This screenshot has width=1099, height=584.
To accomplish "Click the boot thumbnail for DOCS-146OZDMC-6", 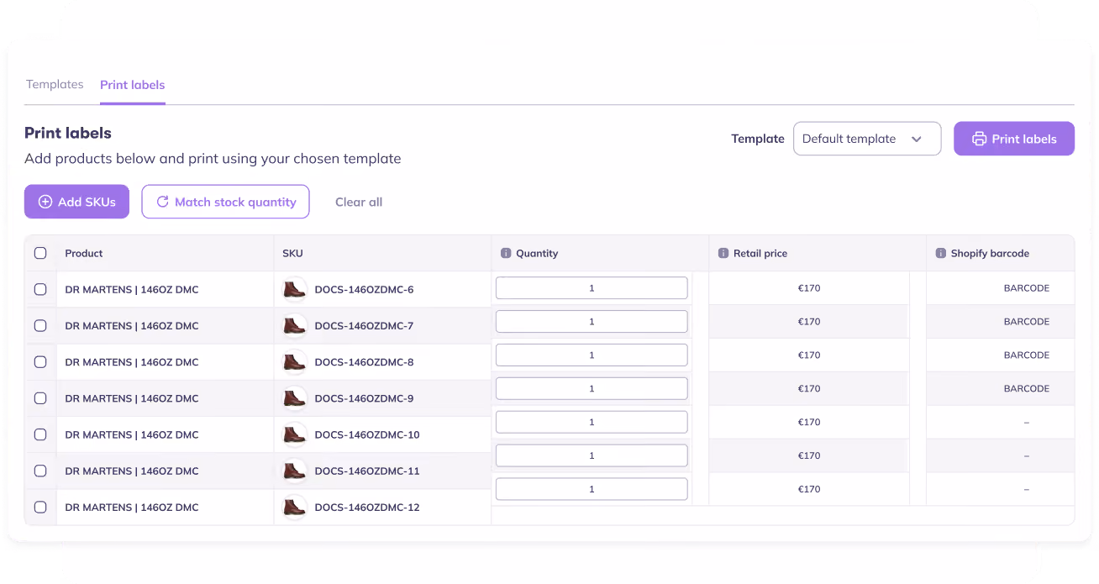I will pos(294,289).
